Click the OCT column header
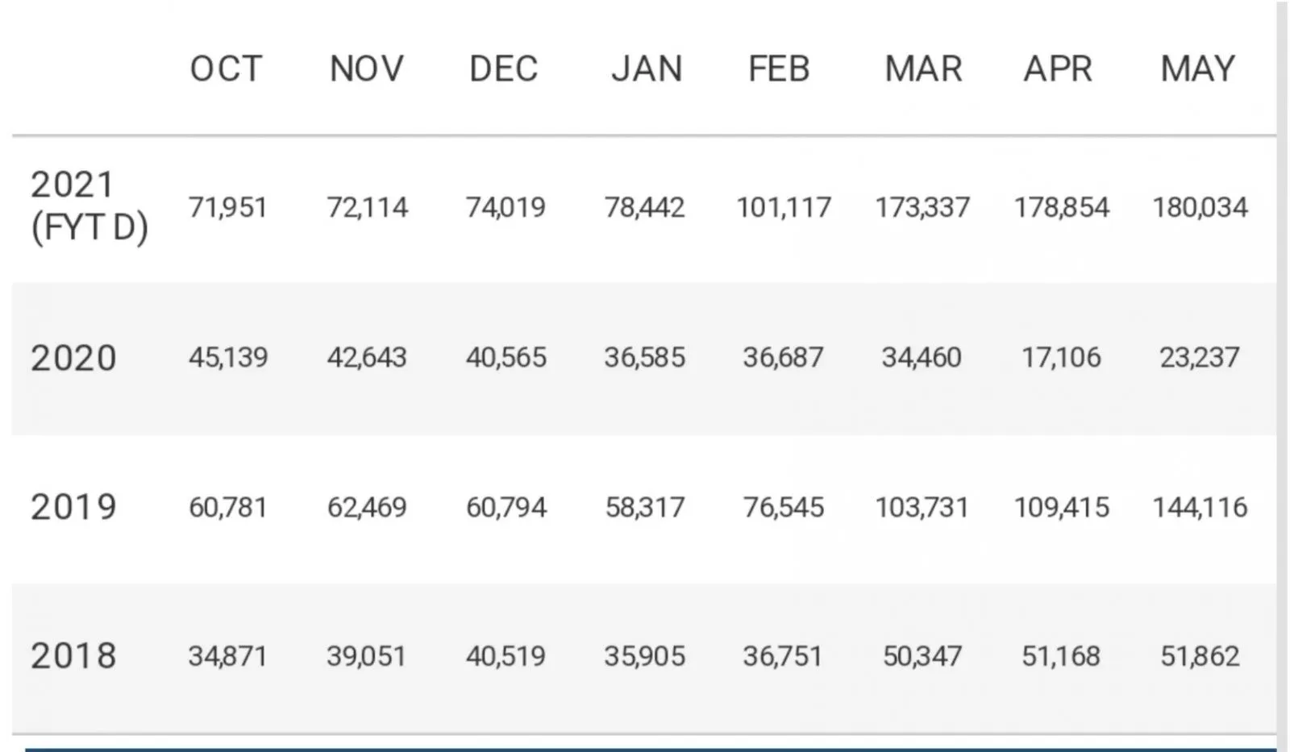Image resolution: width=1290 pixels, height=752 pixels. 227,69
